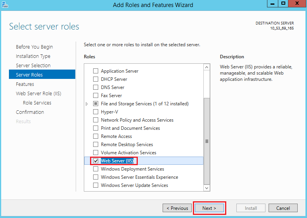The width and height of the screenshot is (307, 218).
Task: Toggle the File and Storage Services checkbox
Action: 95,104
